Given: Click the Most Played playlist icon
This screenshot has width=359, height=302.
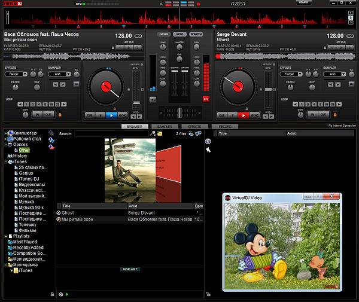Looking at the screenshot, I should tap(11, 242).
